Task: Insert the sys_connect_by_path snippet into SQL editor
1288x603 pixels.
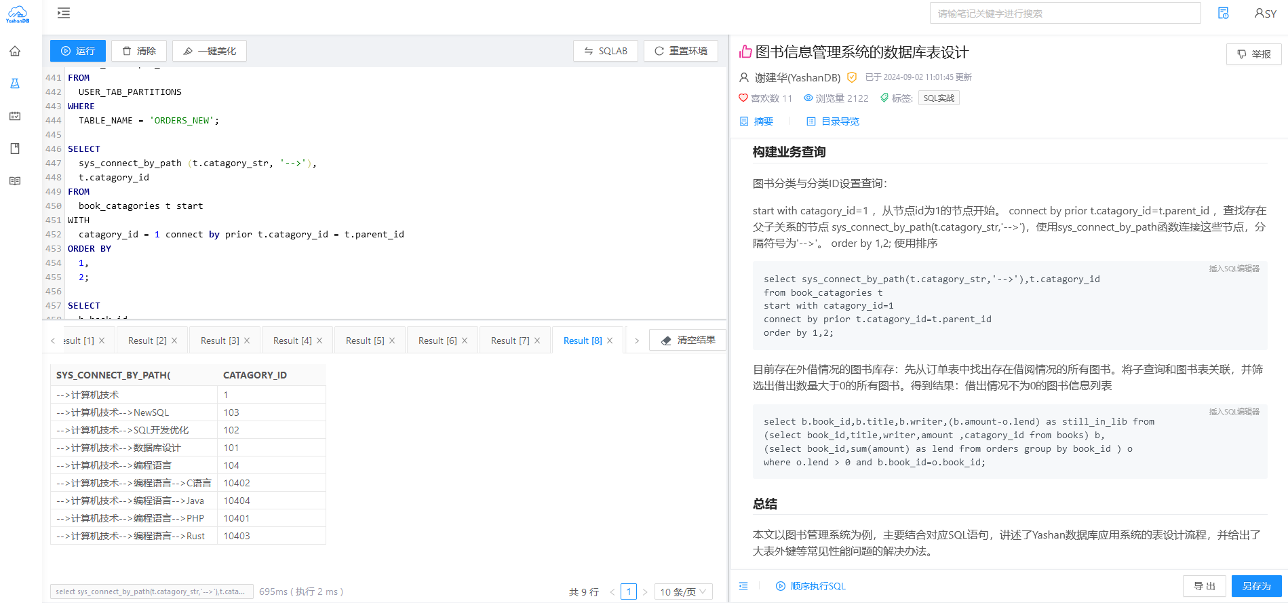Action: pos(1234,269)
